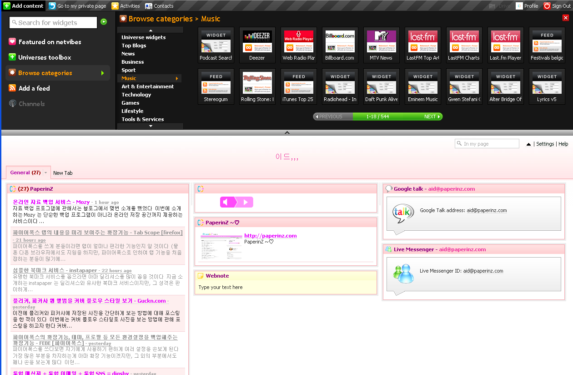Click the pink player next arrow
573x375 pixels.
245,202
